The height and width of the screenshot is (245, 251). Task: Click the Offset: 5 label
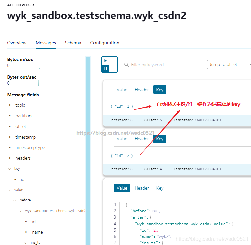pyautogui.click(x=153, y=120)
